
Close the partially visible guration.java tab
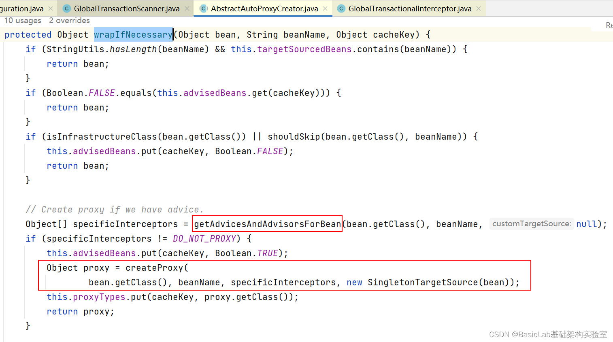pyautogui.click(x=51, y=8)
